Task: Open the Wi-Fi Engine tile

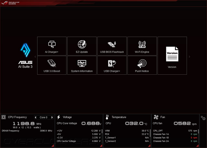Action: point(142,46)
